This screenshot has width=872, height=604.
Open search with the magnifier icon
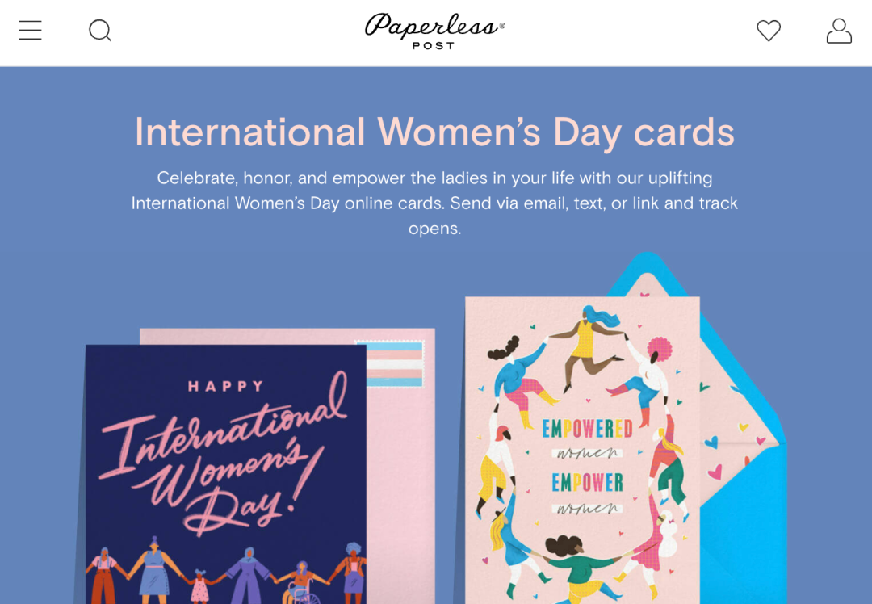pyautogui.click(x=101, y=31)
